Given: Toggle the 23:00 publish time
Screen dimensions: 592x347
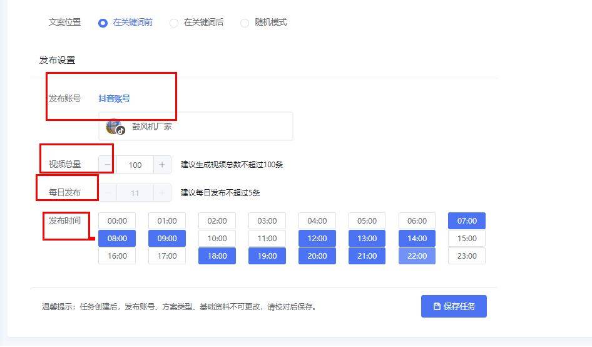Looking at the screenshot, I should coord(467,256).
